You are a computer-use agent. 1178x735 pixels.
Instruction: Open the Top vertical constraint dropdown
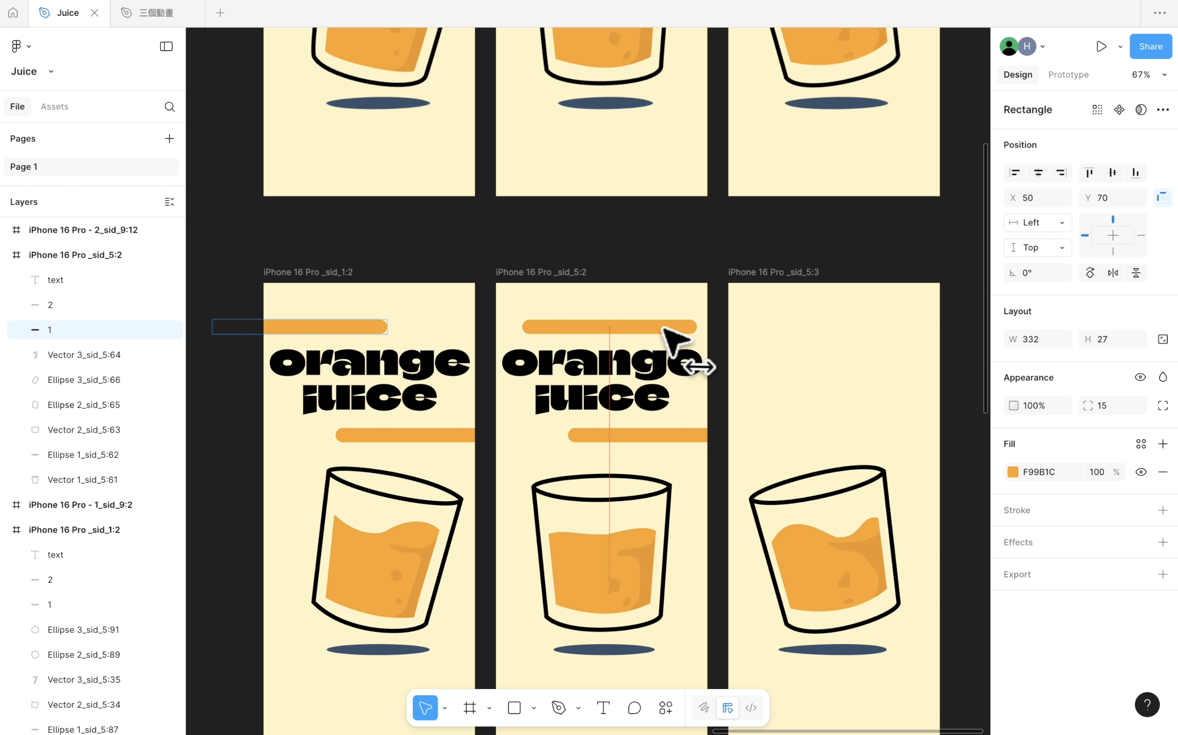(1037, 248)
